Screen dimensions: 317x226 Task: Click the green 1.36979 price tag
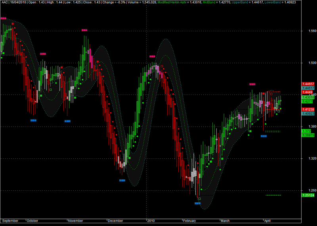308,135
